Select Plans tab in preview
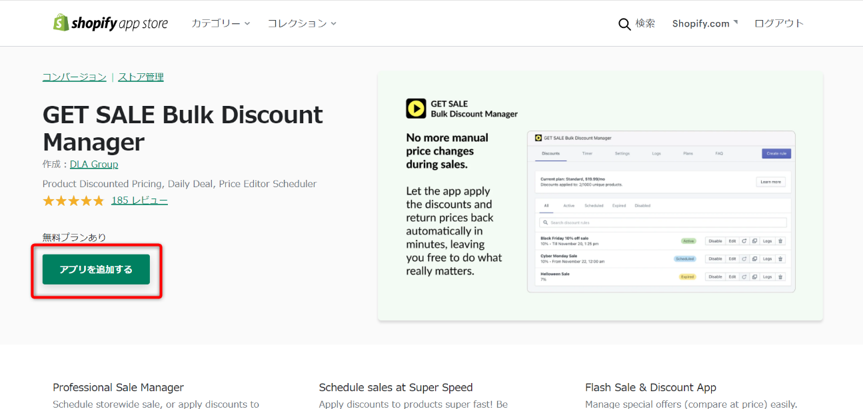This screenshot has width=863, height=409. coord(688,153)
